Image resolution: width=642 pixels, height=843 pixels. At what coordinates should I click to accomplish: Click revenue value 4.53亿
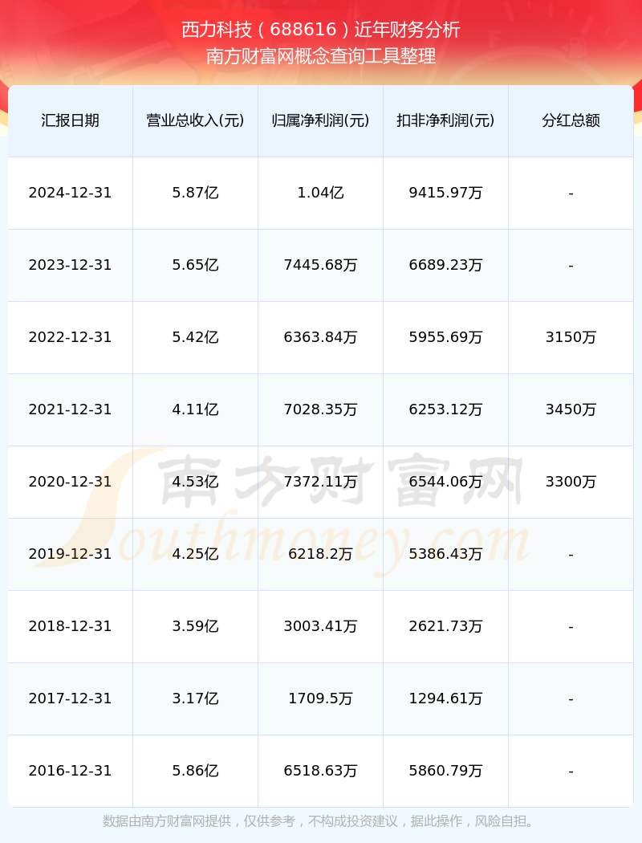point(196,482)
